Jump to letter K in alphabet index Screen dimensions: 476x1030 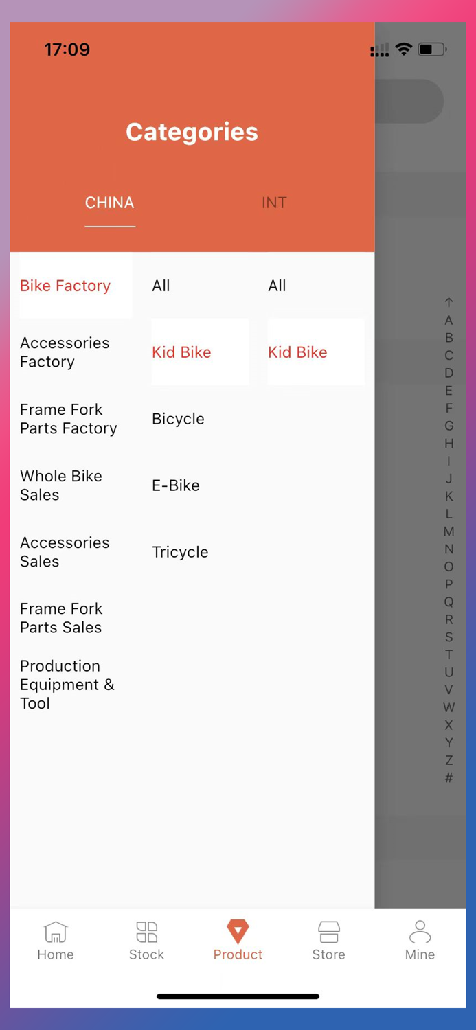tap(449, 496)
